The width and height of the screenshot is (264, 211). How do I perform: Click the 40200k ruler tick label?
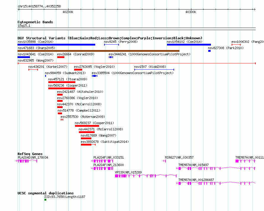(x=68, y=12)
